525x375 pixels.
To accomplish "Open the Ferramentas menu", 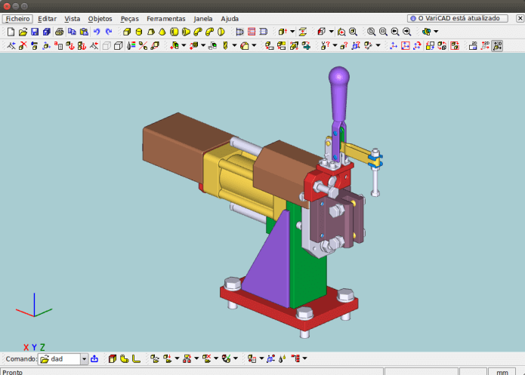I will (x=166, y=19).
